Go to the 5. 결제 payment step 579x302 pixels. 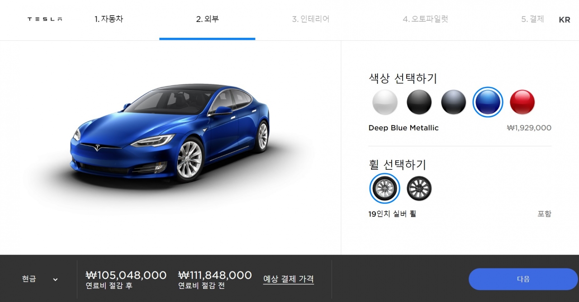click(532, 19)
